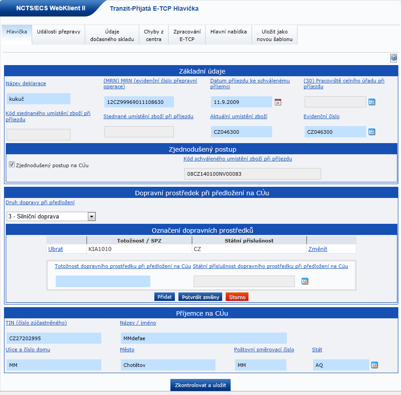
Task: Cancel with the red Storno button
Action: pos(237,297)
